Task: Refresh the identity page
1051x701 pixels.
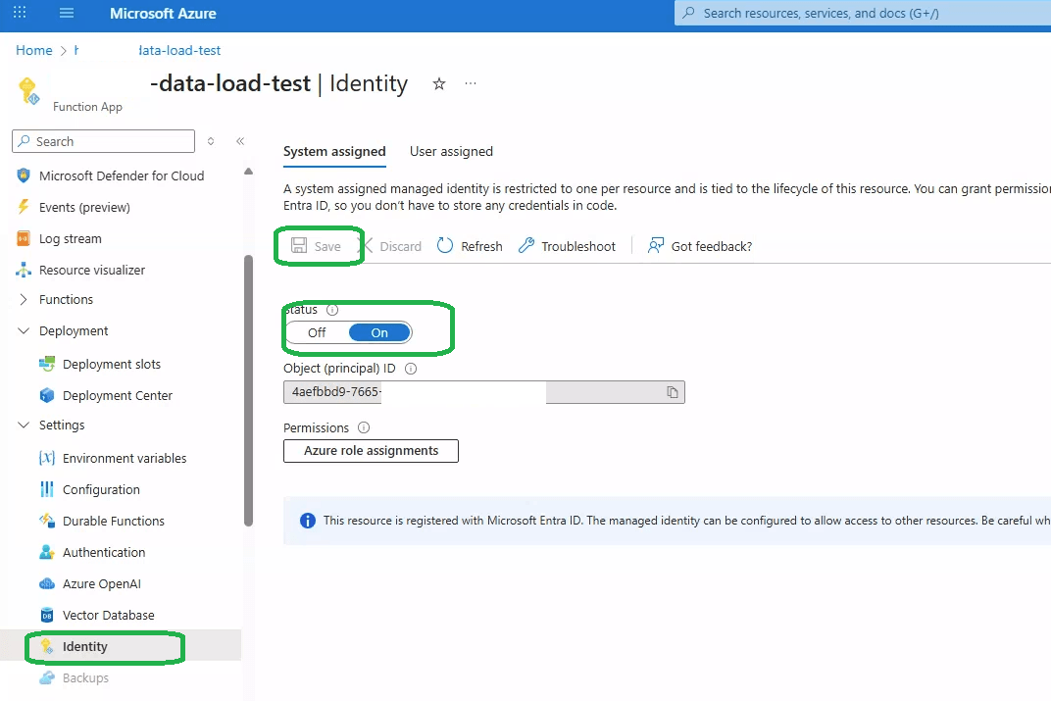Action: click(x=470, y=246)
